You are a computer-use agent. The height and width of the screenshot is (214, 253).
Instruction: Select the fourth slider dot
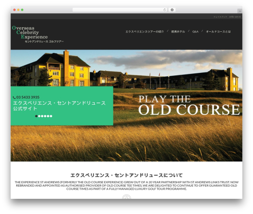[45, 116]
